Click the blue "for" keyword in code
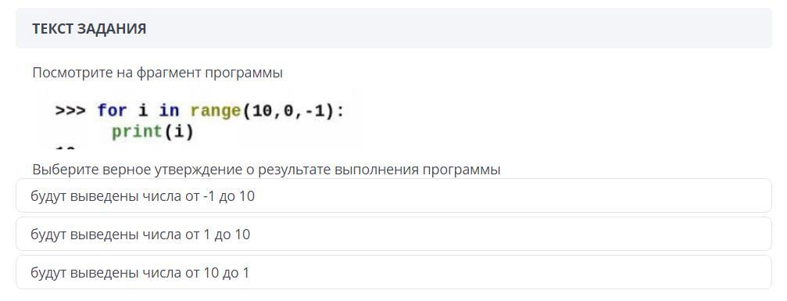Viewport: 787px width, 301px height. click(x=112, y=110)
